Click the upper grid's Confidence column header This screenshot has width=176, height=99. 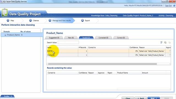coord(134,47)
